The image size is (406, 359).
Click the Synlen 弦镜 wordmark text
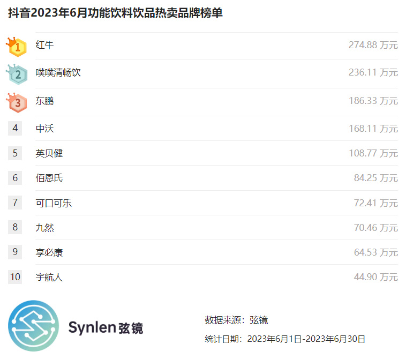(x=106, y=328)
